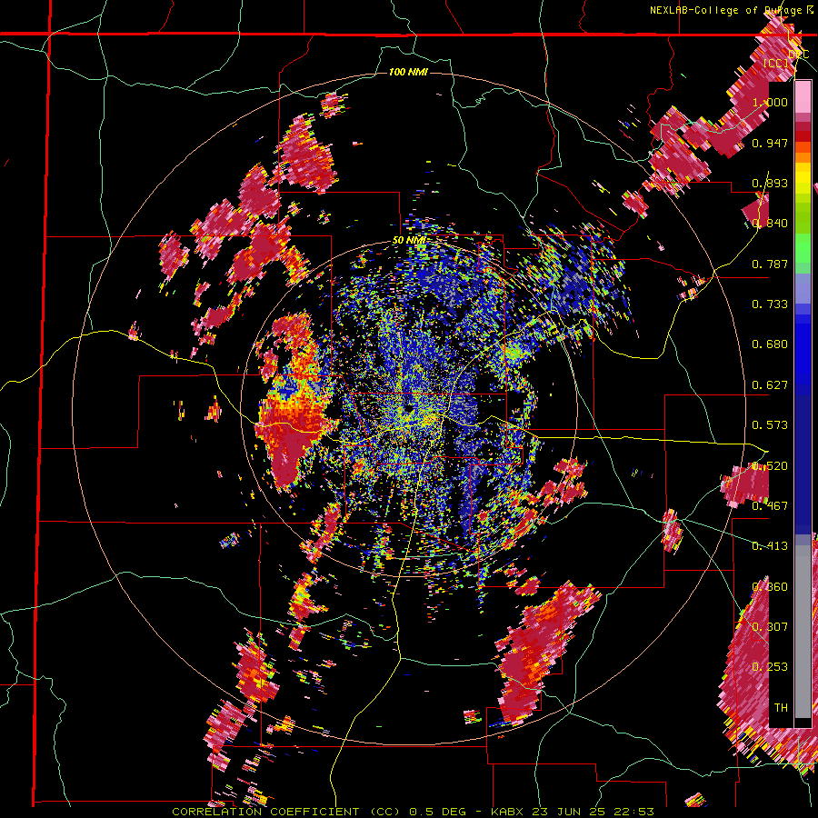Click the "50 NMI" range ring label

409,241
